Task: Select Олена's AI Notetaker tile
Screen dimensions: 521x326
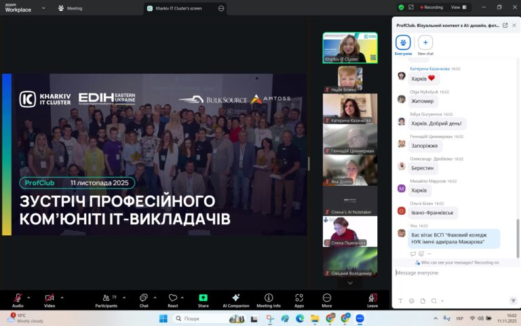Action: coord(350,201)
